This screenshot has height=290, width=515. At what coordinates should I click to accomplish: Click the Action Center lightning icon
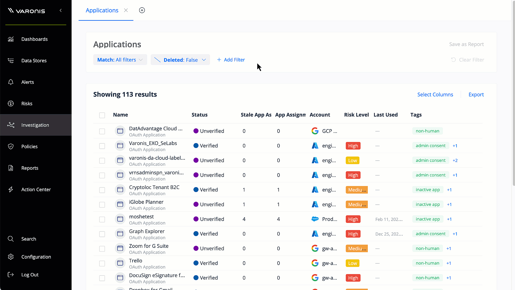pos(11,190)
